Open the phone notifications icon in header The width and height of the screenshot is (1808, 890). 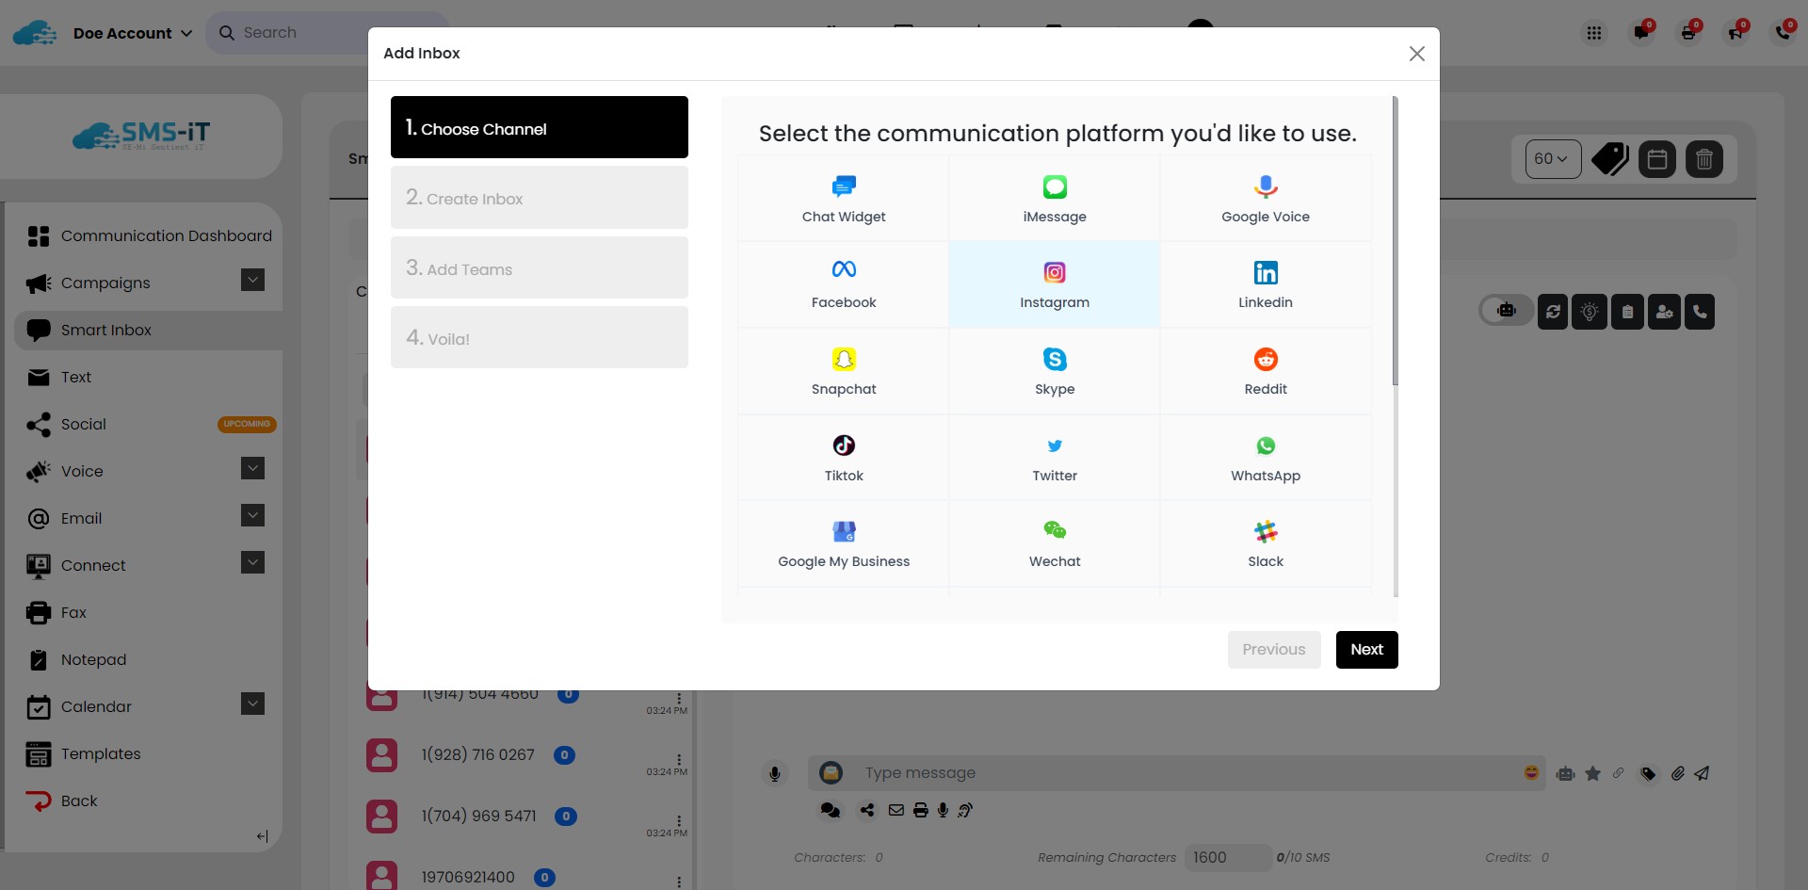1783,33
